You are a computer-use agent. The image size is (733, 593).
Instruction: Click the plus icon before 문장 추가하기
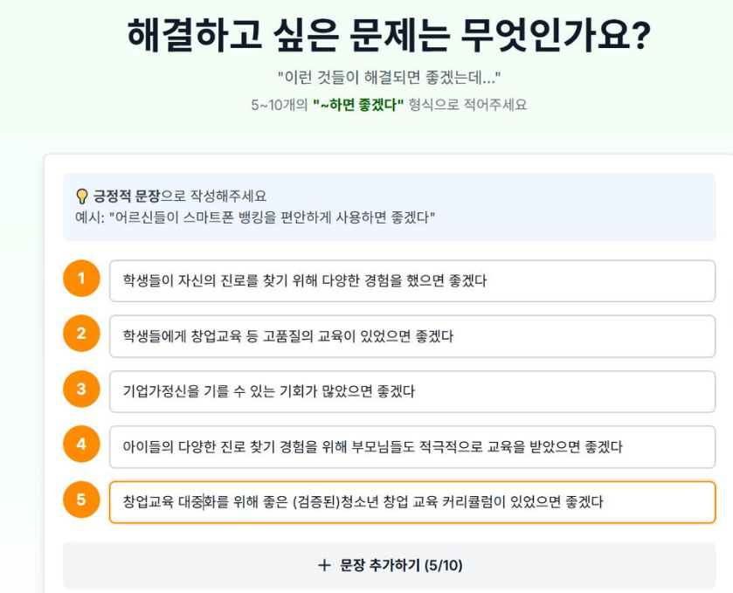click(324, 566)
